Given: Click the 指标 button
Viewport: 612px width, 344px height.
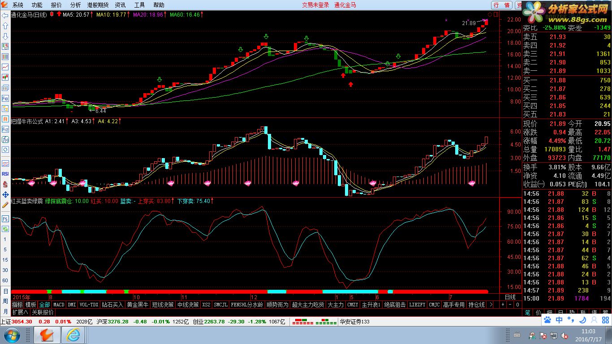Looking at the screenshot, I should click(x=17, y=305).
